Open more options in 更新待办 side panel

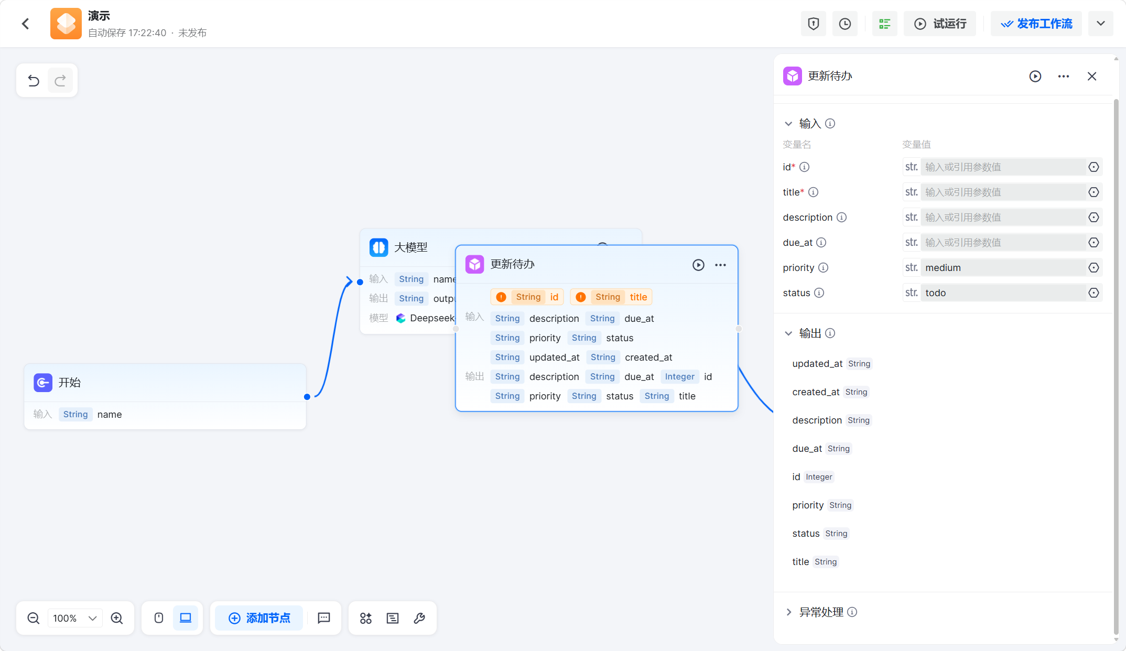click(1064, 77)
